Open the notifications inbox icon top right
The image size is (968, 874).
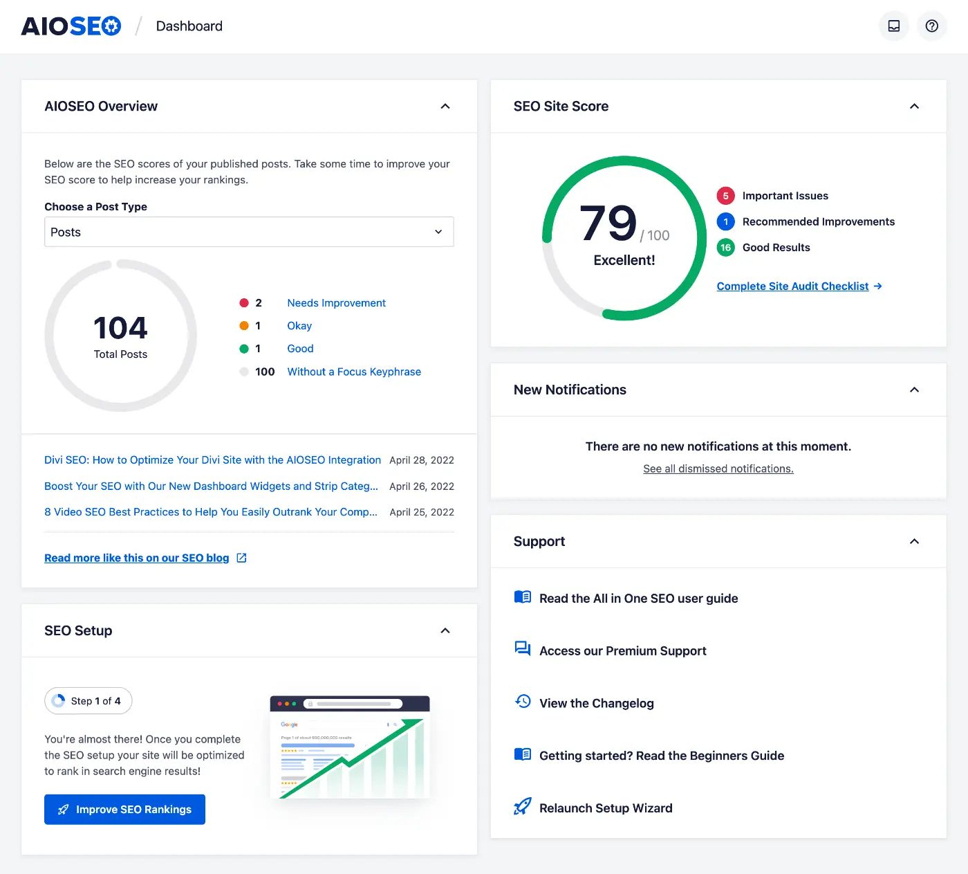pyautogui.click(x=893, y=26)
